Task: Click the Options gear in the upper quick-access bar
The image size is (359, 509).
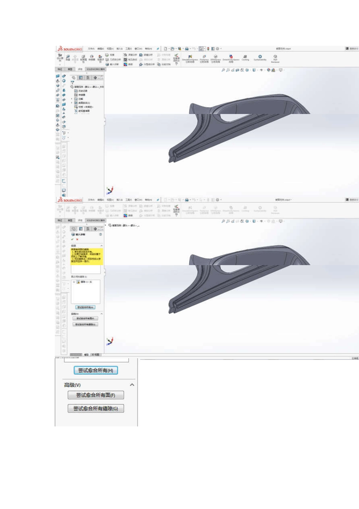Action: [x=217, y=48]
